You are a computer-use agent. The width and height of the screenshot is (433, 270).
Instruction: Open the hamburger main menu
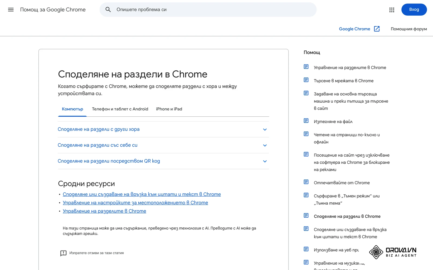point(11,10)
